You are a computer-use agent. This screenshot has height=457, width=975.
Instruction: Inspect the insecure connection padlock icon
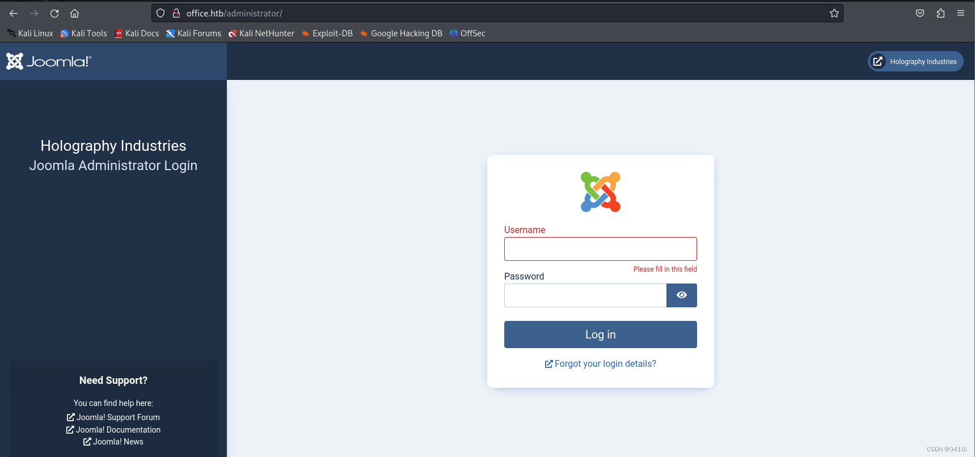click(176, 13)
